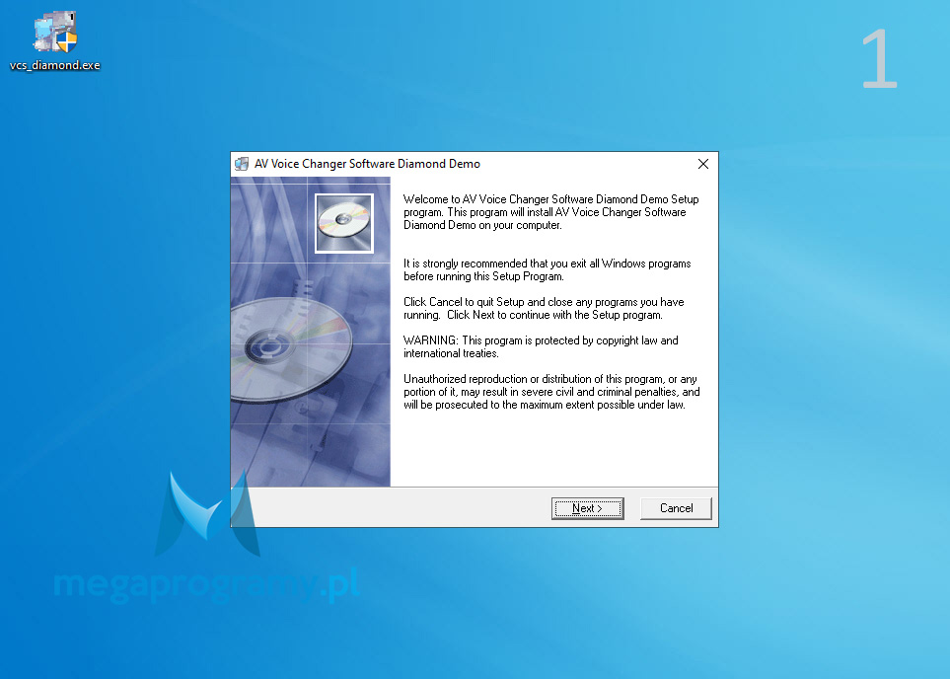Click the vcs_diamond.exe file name label
The image size is (950, 679).
tap(54, 65)
